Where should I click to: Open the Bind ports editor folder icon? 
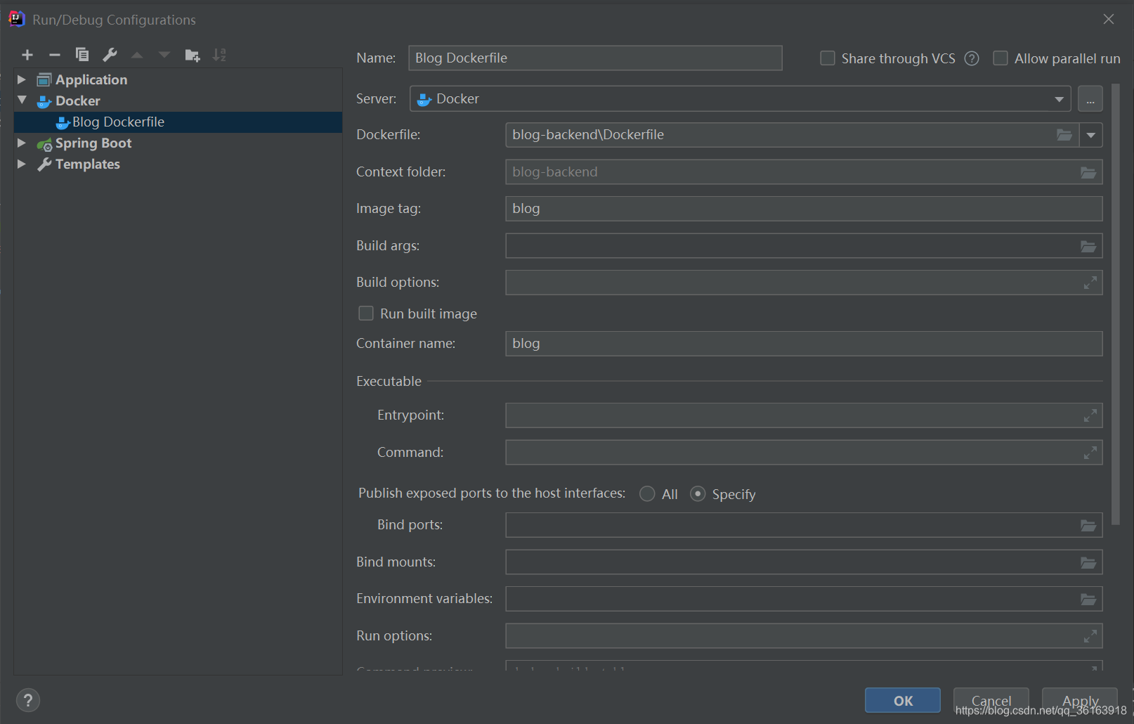1088,525
